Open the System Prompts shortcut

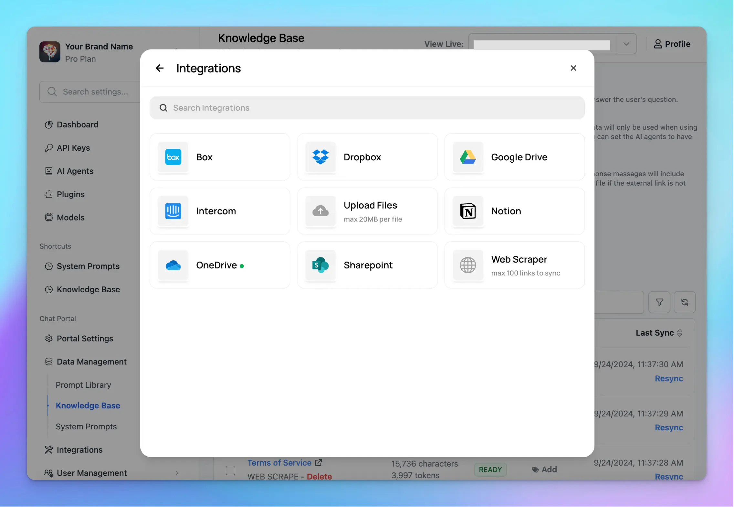88,266
